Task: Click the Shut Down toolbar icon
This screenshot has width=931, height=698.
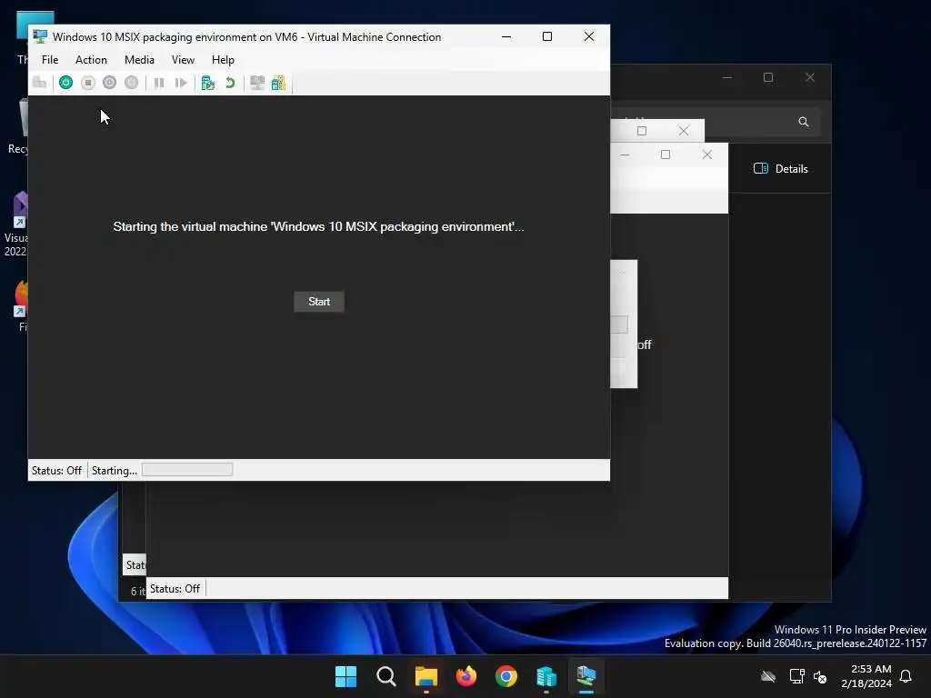Action: pos(109,83)
